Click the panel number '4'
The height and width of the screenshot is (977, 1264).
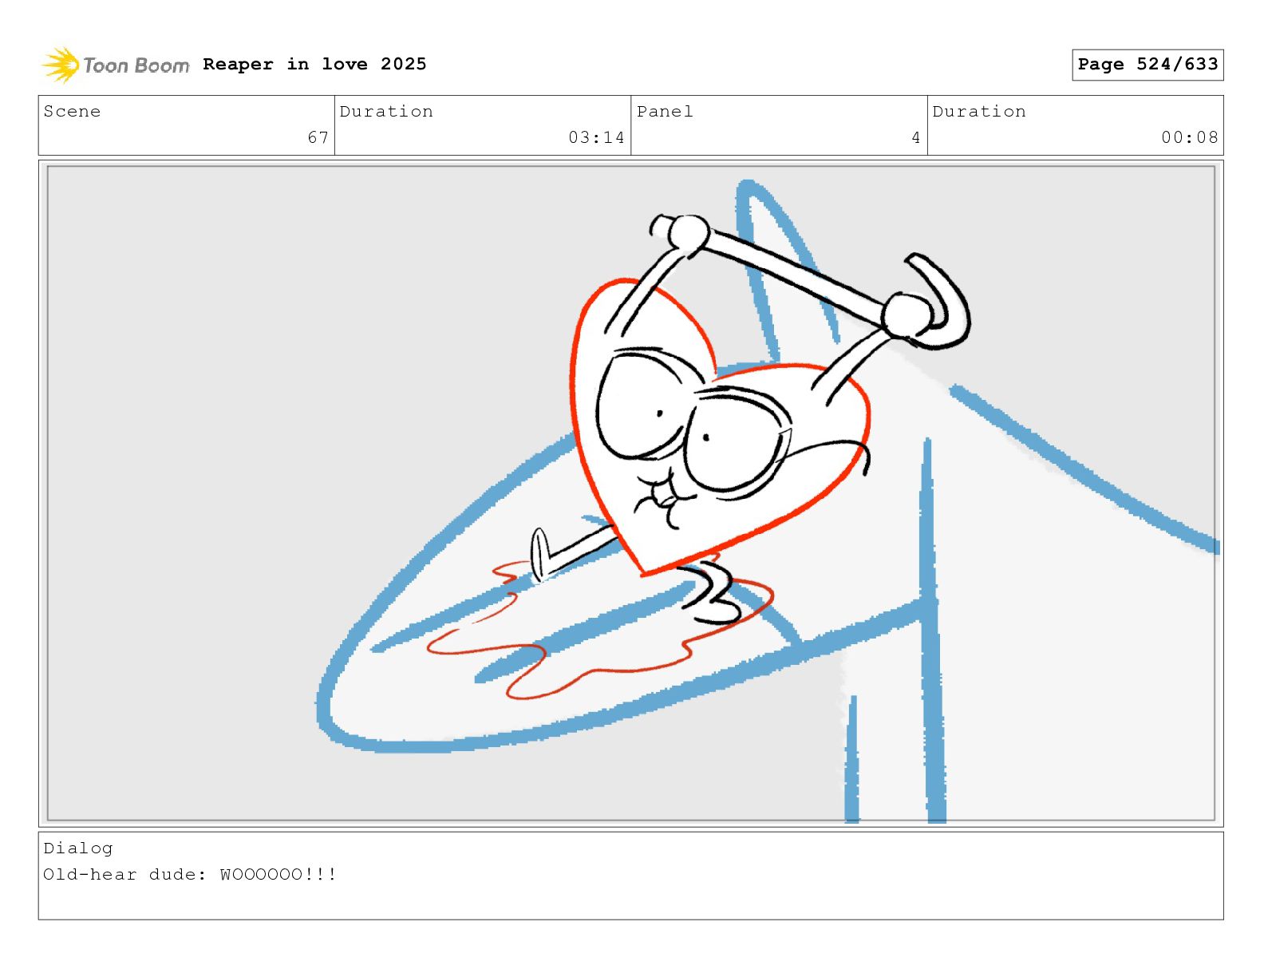pos(916,137)
